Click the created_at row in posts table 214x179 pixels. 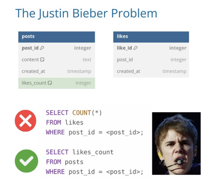[x=56, y=71]
